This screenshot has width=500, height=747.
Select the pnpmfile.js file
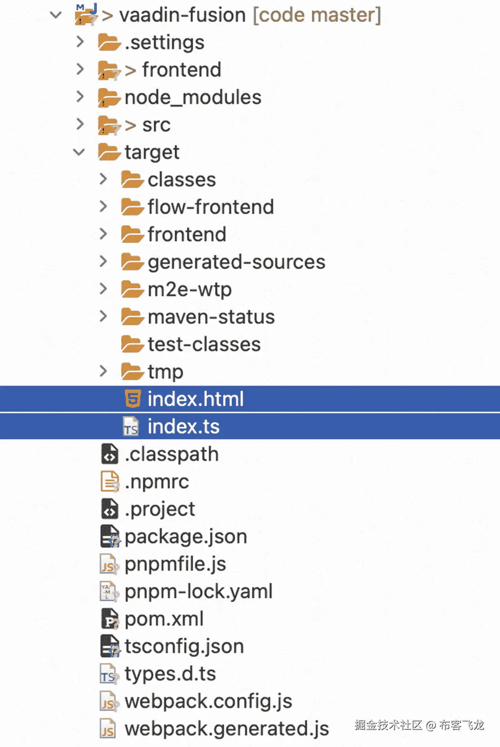click(x=175, y=564)
